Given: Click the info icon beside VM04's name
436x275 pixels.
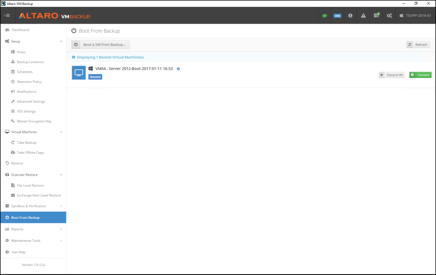Looking at the screenshot, I should coord(178,69).
